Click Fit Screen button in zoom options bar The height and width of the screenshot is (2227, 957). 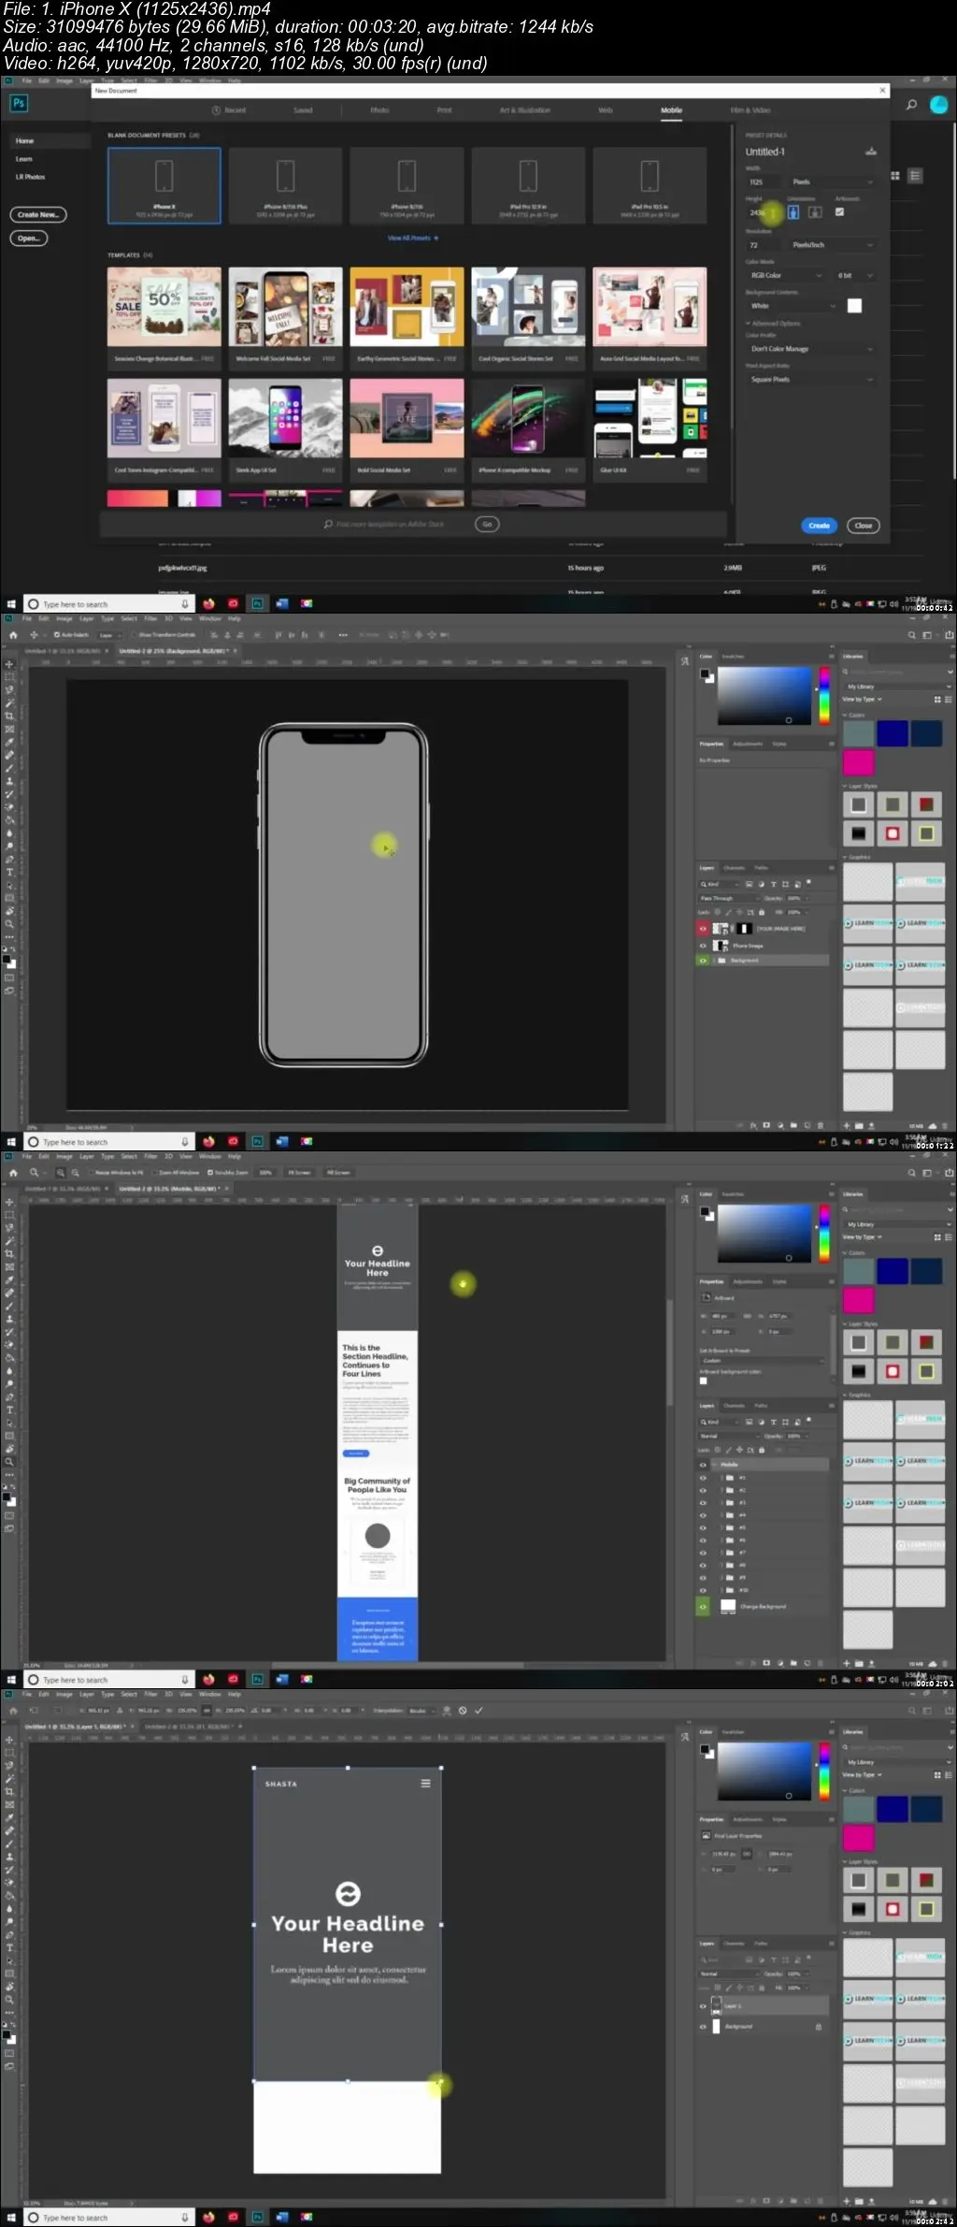[x=299, y=1173]
